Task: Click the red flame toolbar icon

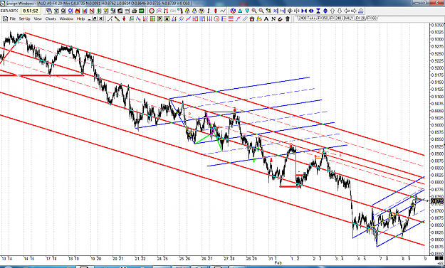Action: pyautogui.click(x=78, y=11)
